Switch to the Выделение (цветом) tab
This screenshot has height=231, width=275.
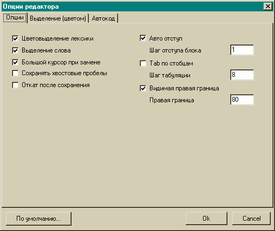coord(58,18)
